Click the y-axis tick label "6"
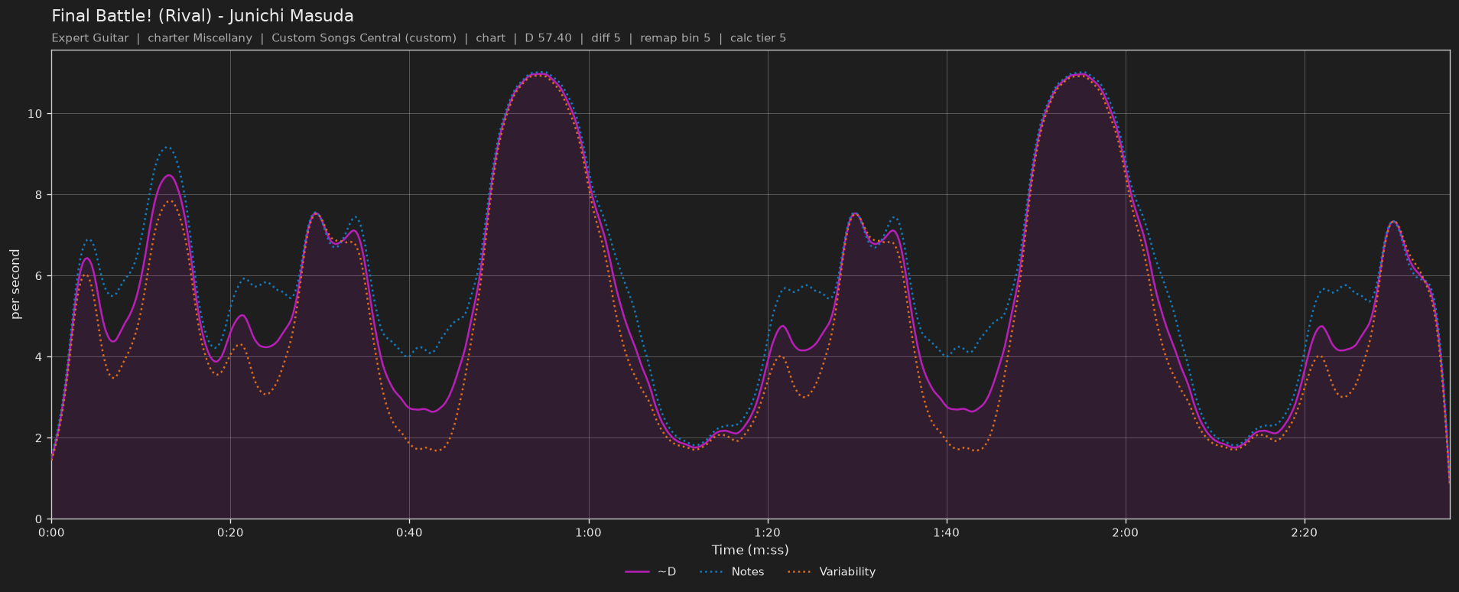Screen dimensions: 1459x592 pyautogui.click(x=38, y=276)
